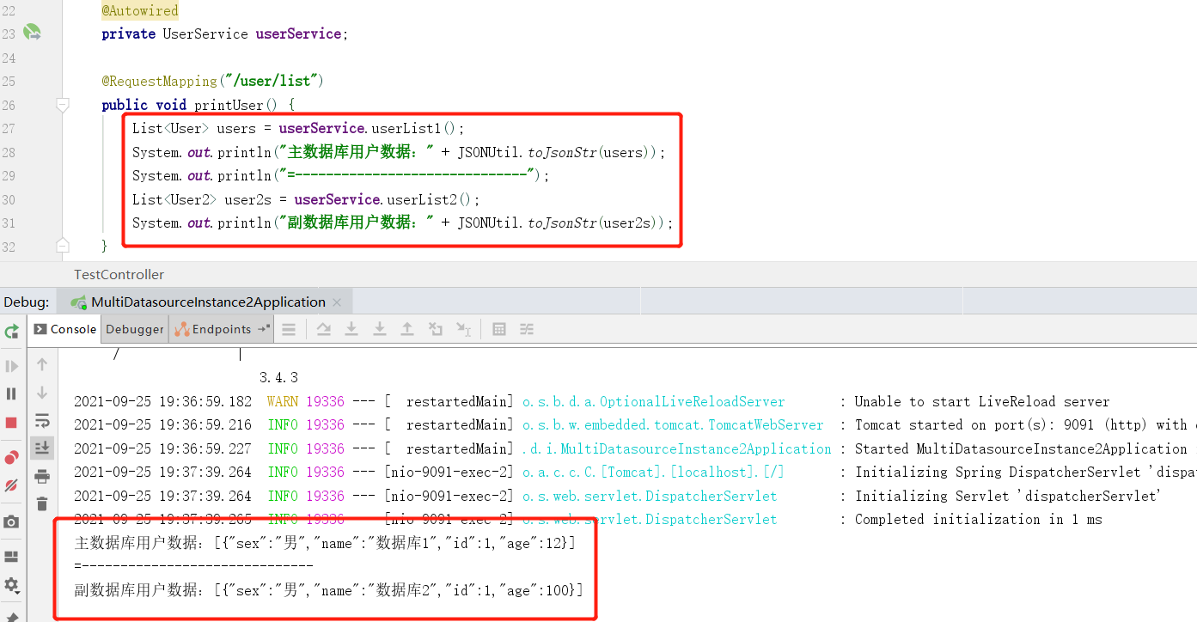Click the .d.i.MultiDatasourceInstance2Application logger text
Viewport: 1197px width, 622px height.
coord(677,448)
